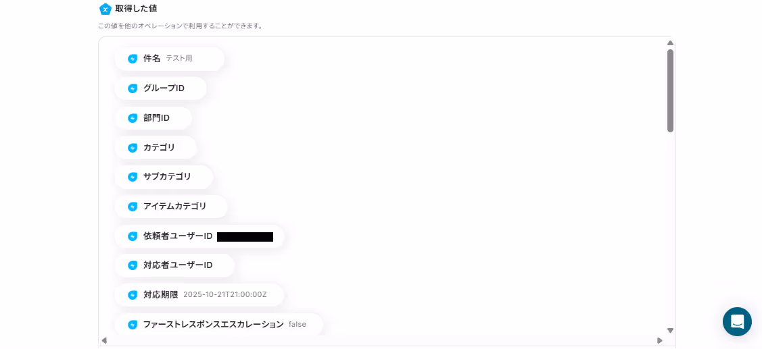Click the blacked-out 依頼者ユーザーID value
The width and height of the screenshot is (762, 349).
coord(245,237)
